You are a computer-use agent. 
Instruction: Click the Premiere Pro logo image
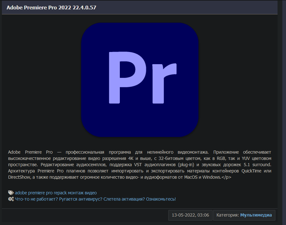tap(140, 80)
